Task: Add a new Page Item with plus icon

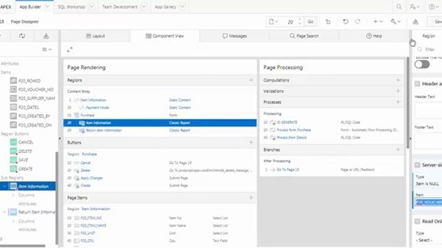Action: point(251,198)
